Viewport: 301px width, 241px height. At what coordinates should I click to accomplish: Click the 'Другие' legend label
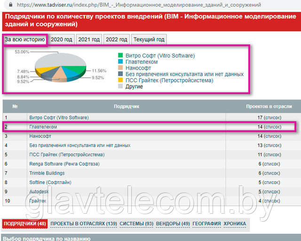[134, 87]
